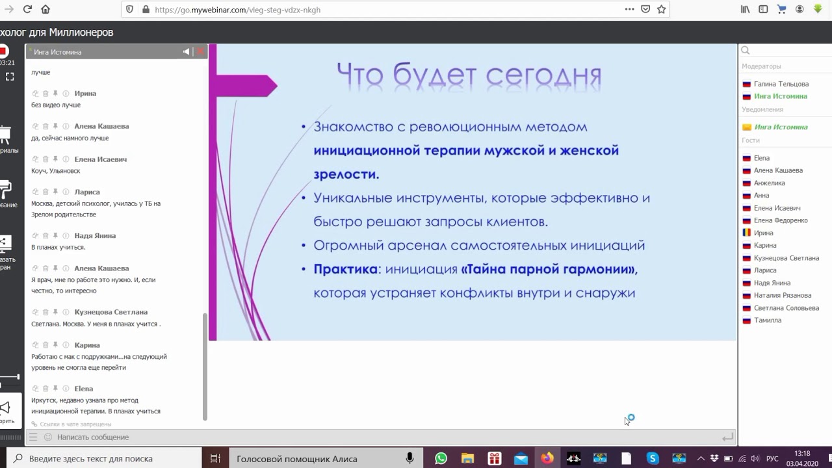Viewport: 832px width, 468px height.
Task: Show browser sidebars
Action: 763,9
